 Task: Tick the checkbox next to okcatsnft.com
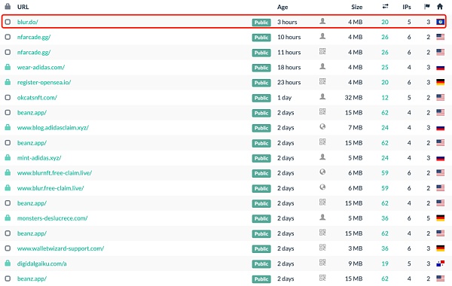click(x=8, y=97)
